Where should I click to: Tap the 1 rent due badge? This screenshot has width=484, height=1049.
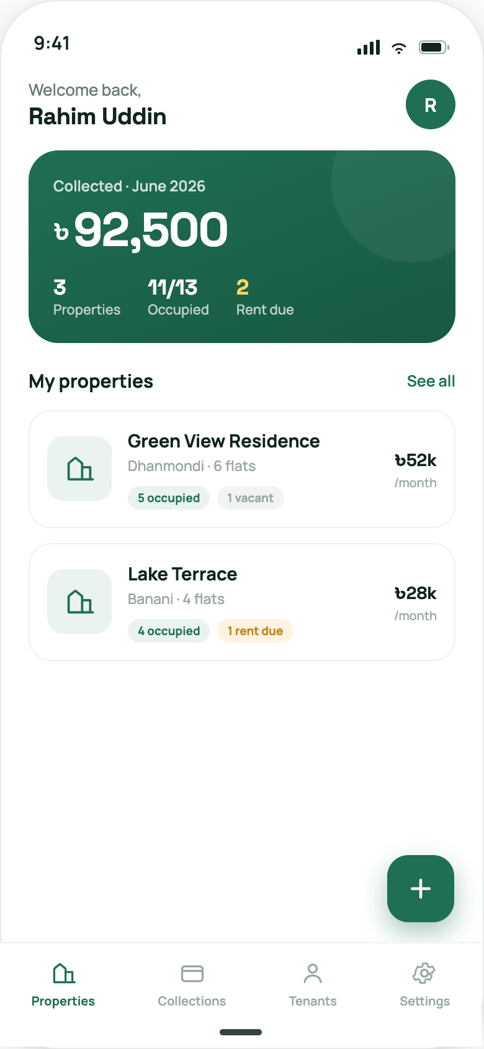tap(255, 631)
